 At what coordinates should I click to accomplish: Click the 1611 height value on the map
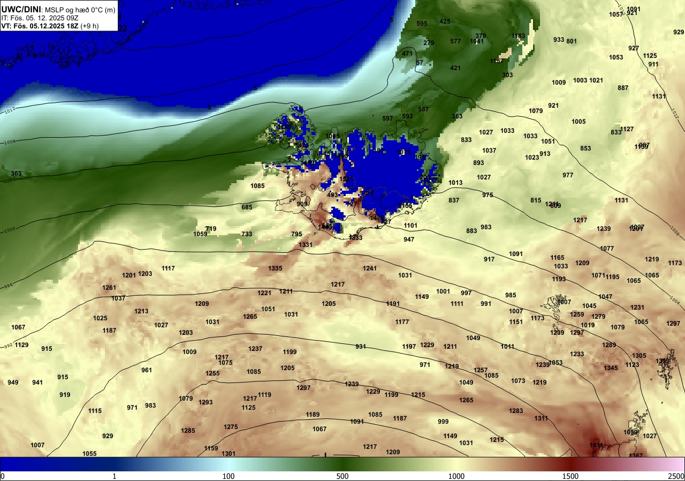point(596,445)
